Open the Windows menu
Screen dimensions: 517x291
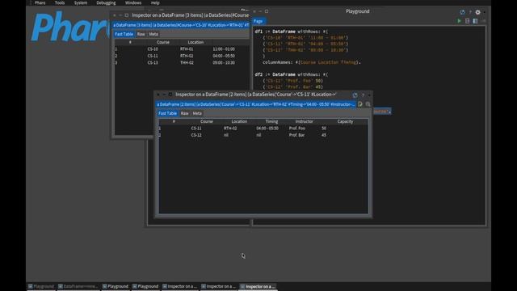pos(133,2)
